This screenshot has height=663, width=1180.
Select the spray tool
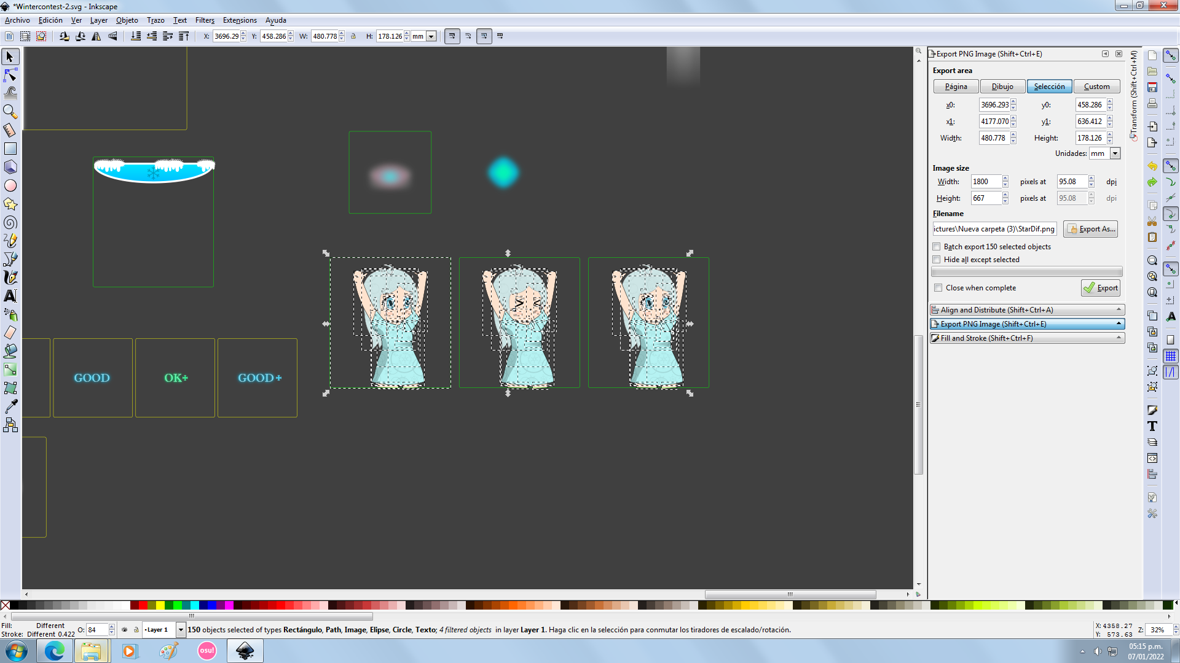[10, 314]
